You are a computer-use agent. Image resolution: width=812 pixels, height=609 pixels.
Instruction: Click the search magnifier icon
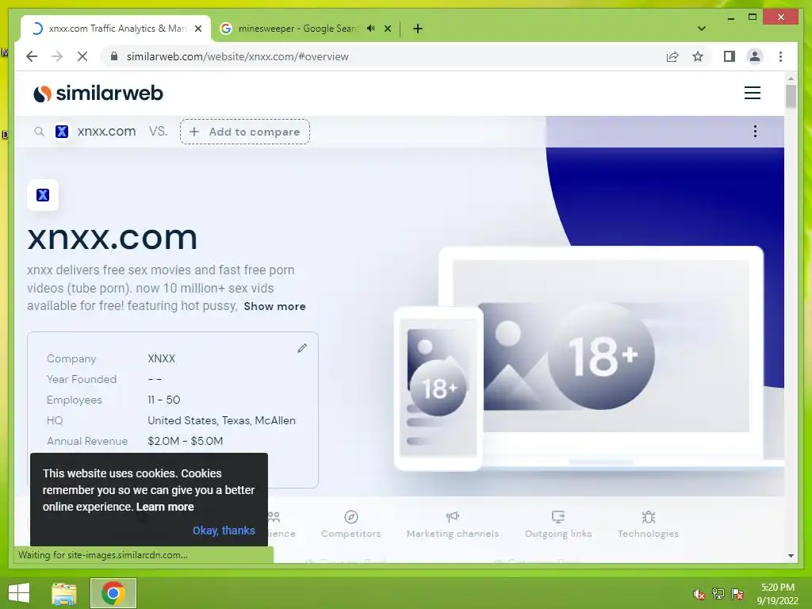(x=40, y=132)
